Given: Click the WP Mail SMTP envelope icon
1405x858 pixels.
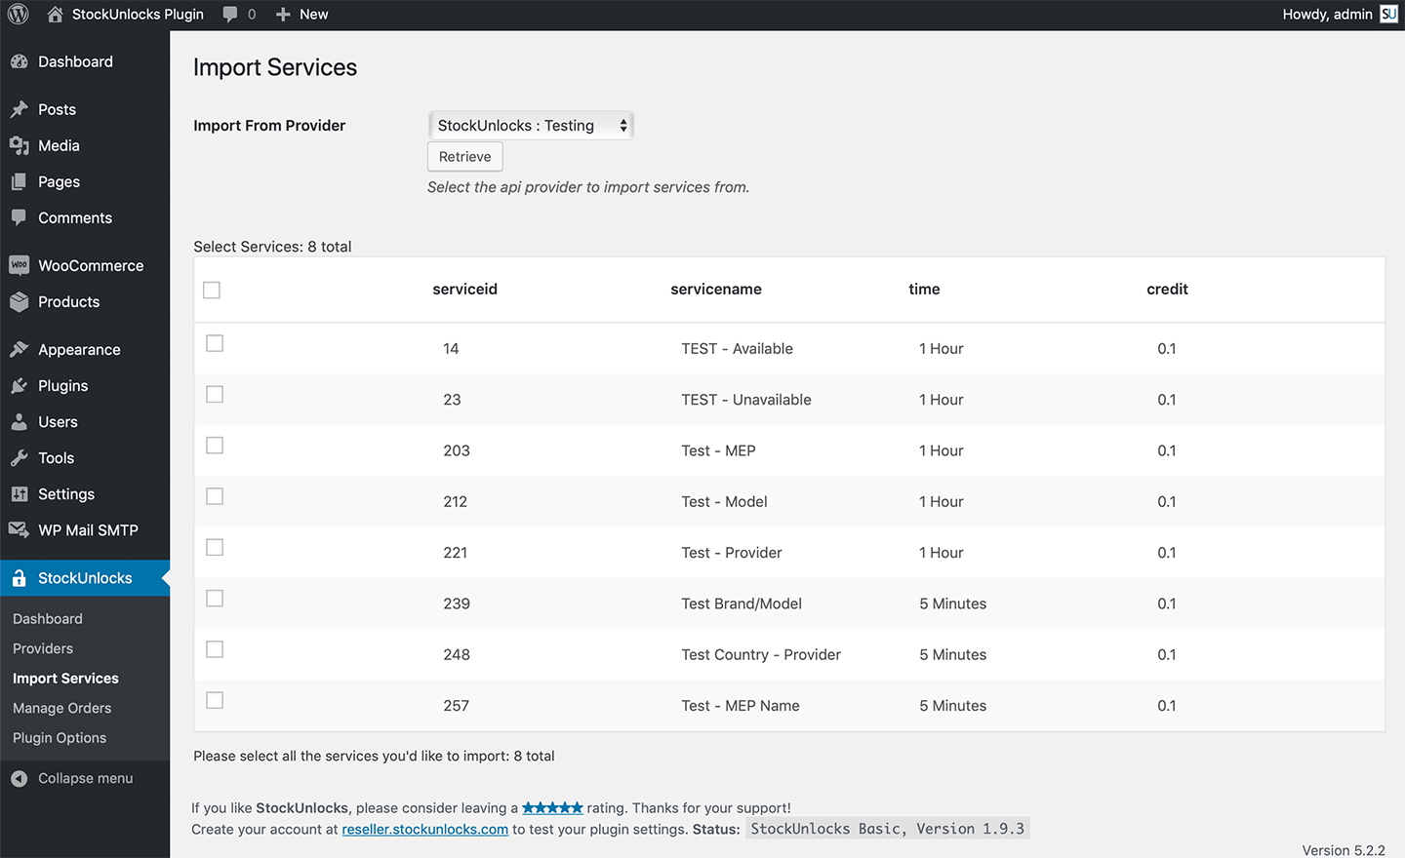Looking at the screenshot, I should 19,530.
